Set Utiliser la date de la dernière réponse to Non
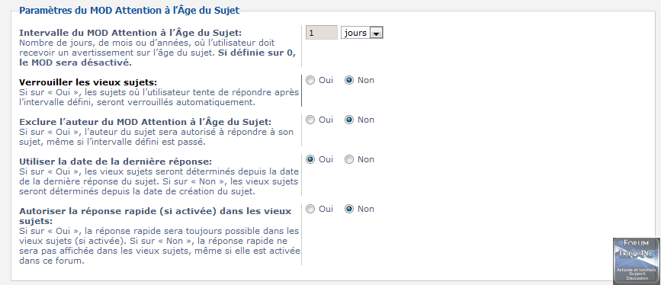This screenshot has width=661, height=285. pyautogui.click(x=349, y=159)
